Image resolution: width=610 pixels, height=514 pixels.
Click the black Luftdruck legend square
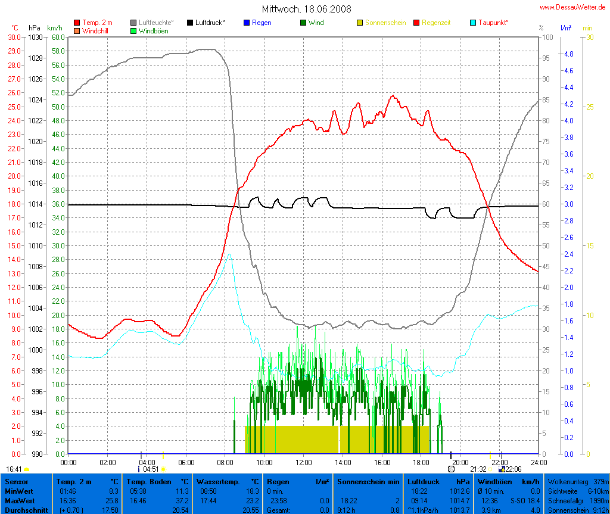tap(190, 23)
